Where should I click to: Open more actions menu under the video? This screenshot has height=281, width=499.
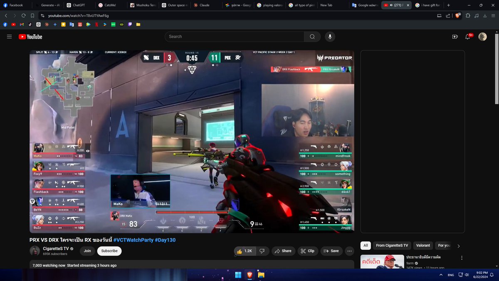[349, 251]
